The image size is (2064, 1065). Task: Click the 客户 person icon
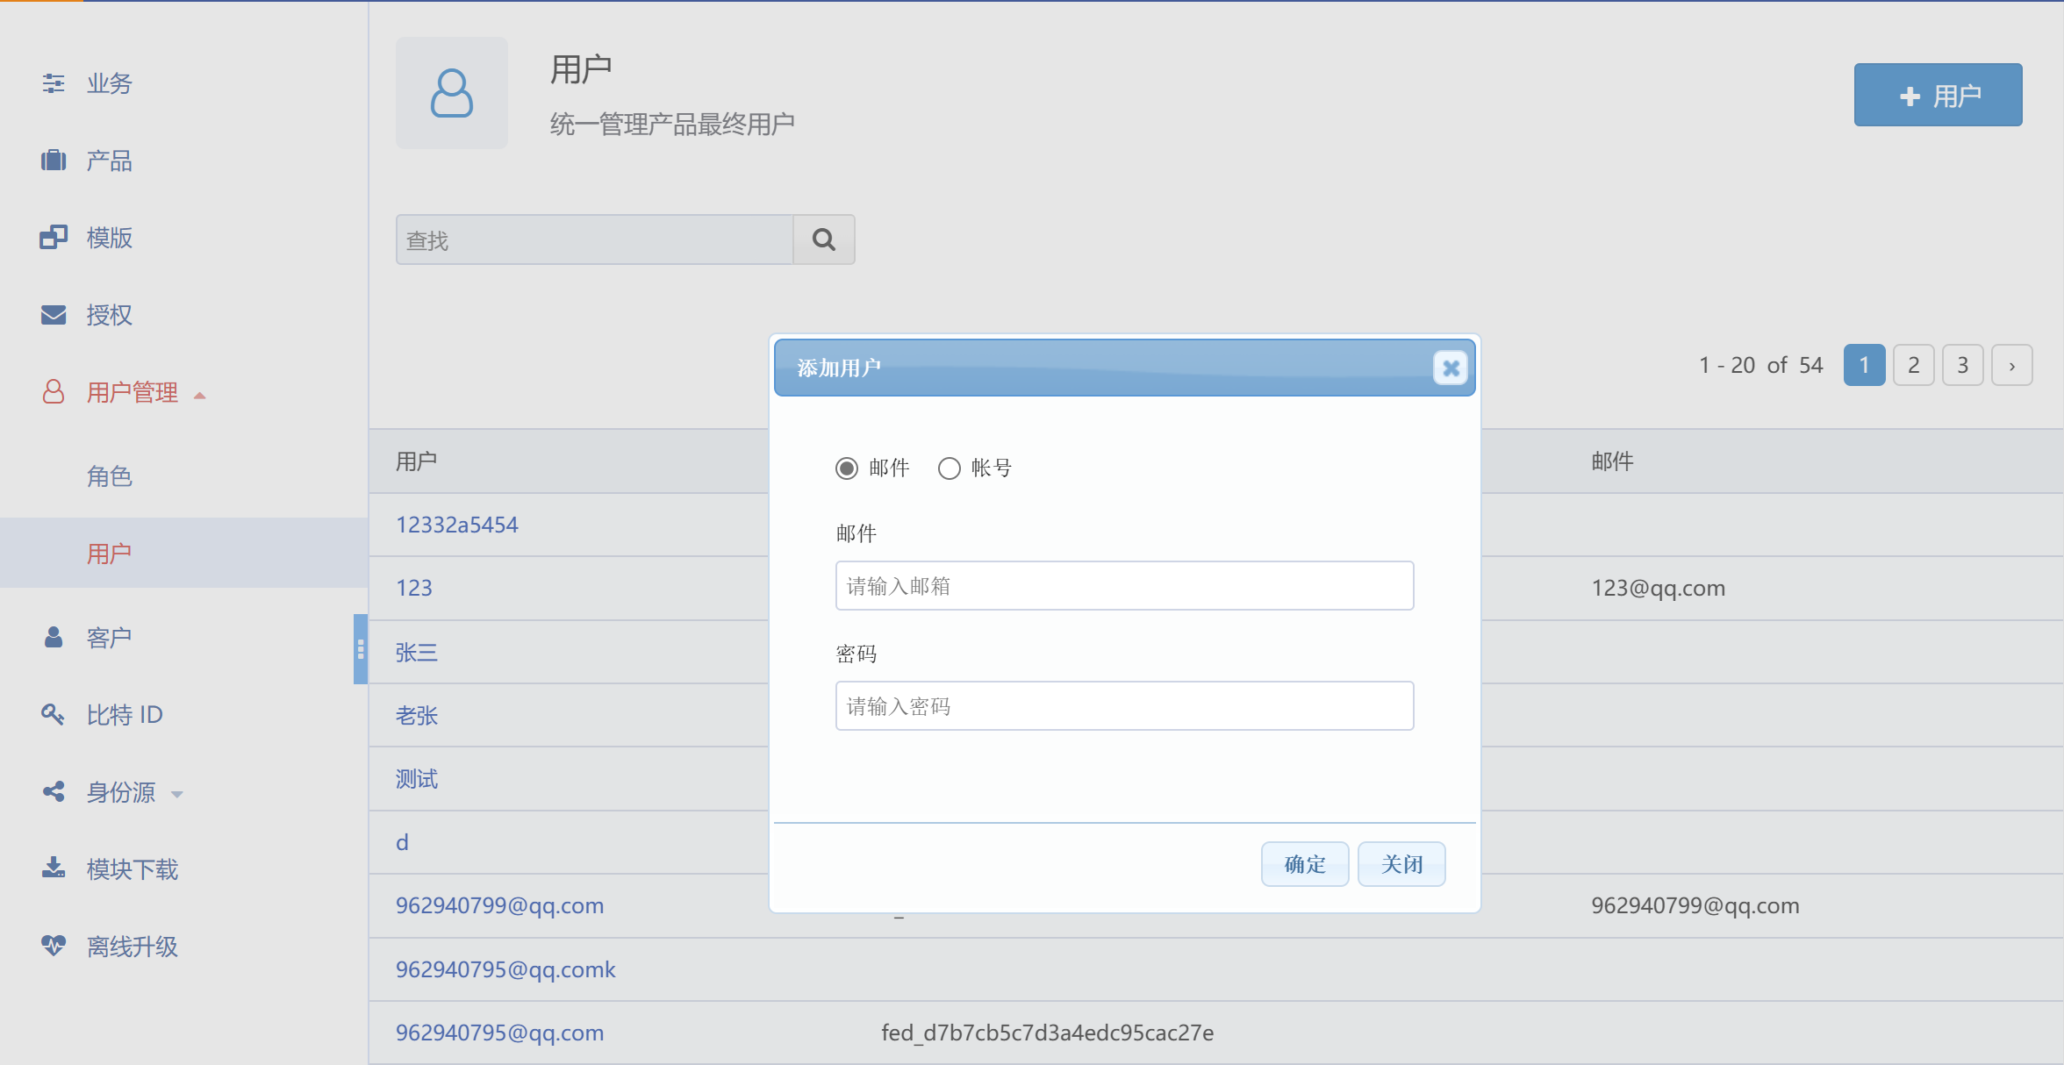tap(54, 638)
